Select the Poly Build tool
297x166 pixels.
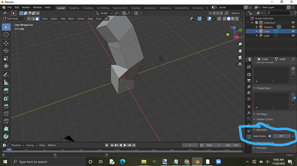pyautogui.click(x=6, y=129)
